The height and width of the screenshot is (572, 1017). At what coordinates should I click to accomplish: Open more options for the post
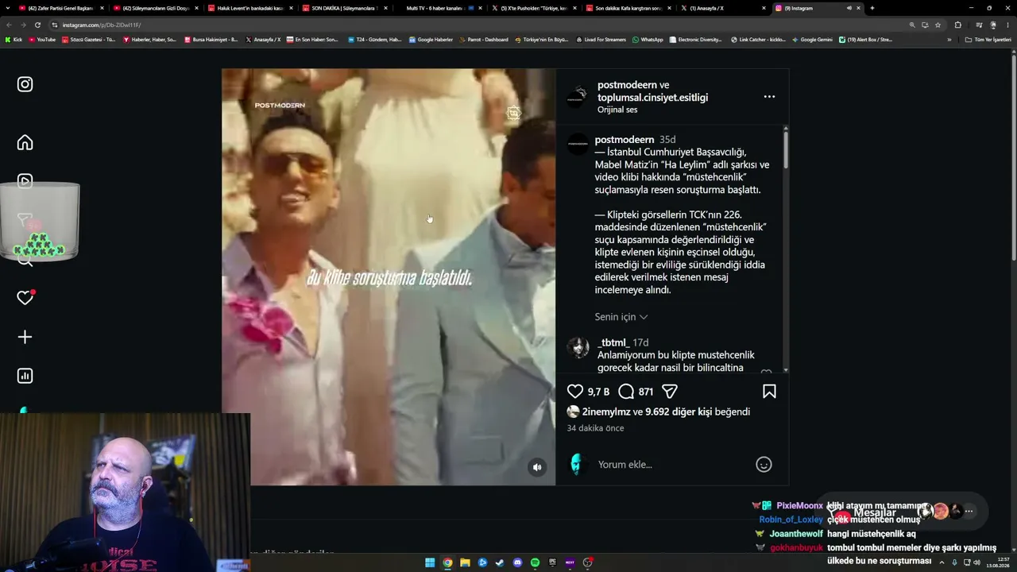769,97
